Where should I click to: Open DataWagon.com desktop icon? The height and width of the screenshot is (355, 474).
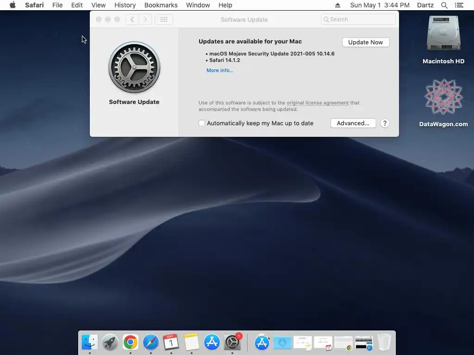[443, 103]
